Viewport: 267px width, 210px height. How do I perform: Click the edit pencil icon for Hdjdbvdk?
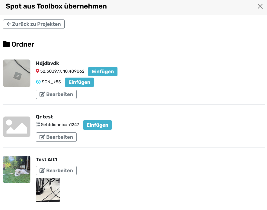click(42, 94)
